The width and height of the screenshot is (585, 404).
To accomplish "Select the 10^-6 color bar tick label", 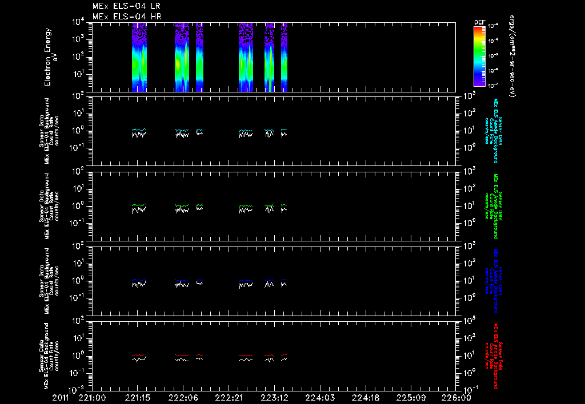I will pyautogui.click(x=493, y=70).
